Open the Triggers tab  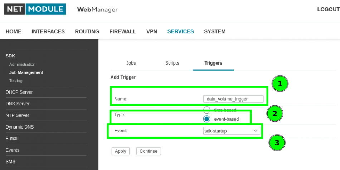pyautogui.click(x=213, y=63)
